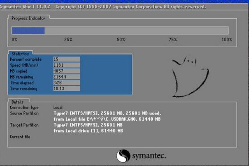Click the filled blue portion of progress bar

click(28, 31)
